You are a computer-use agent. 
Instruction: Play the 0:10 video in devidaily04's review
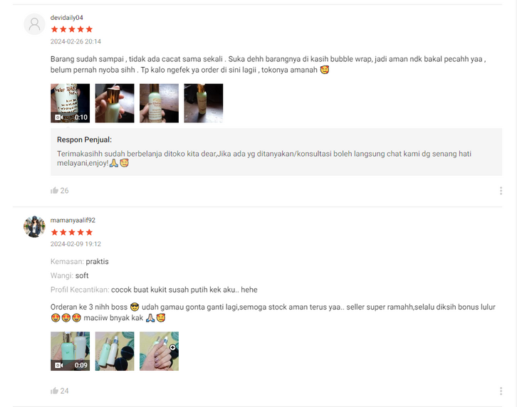point(70,103)
